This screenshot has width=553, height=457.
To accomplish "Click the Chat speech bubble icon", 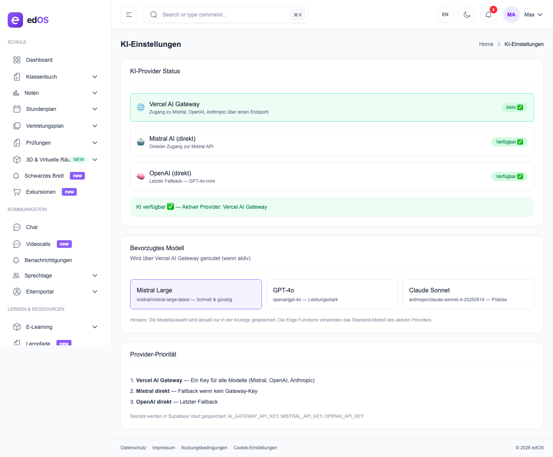I will click(x=17, y=227).
